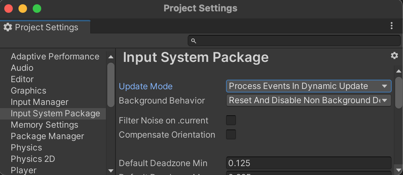This screenshot has height=175, width=403.
Task: Click the search magnifier icon
Action: (194, 41)
